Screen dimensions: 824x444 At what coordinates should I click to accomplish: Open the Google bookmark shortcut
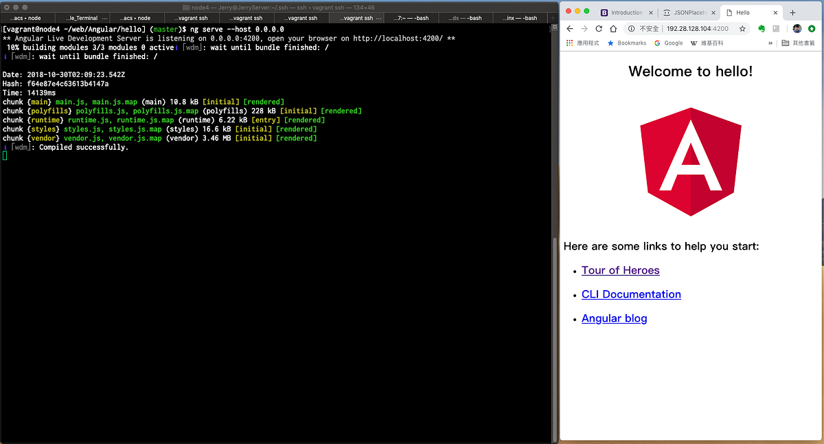pyautogui.click(x=668, y=43)
